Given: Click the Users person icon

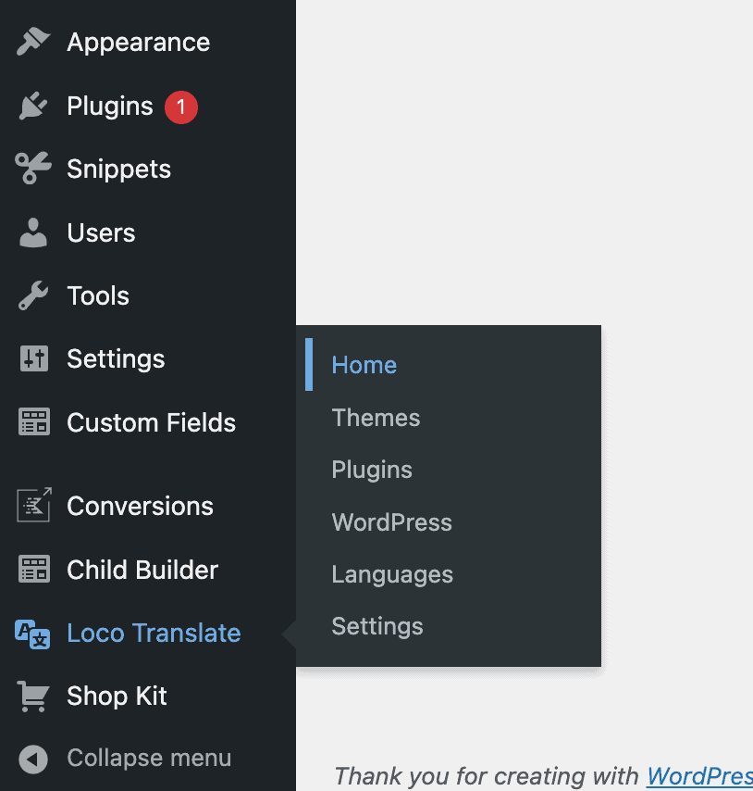Looking at the screenshot, I should pos(33,233).
